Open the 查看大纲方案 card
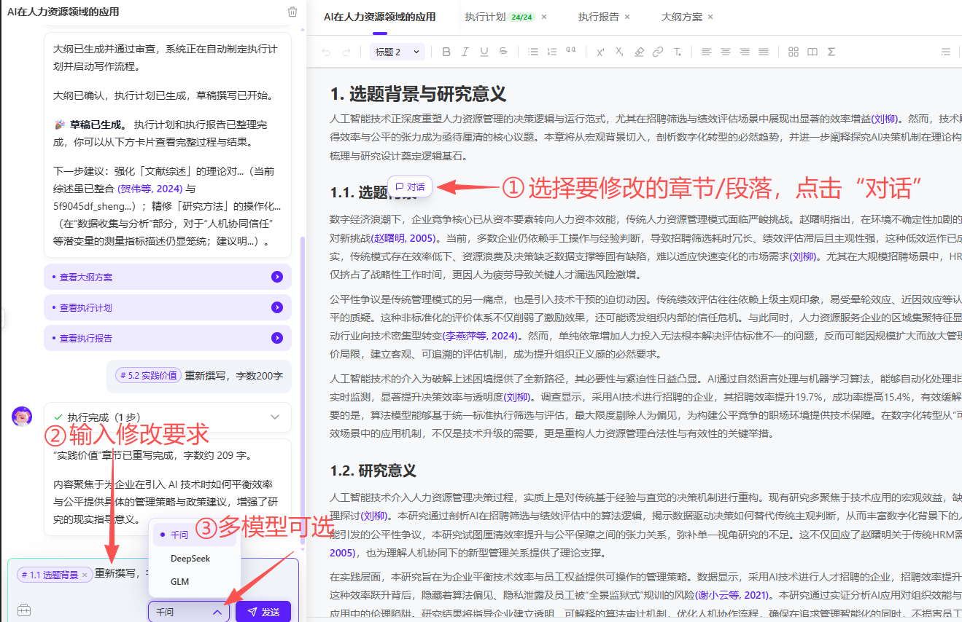962x622 pixels. point(168,277)
